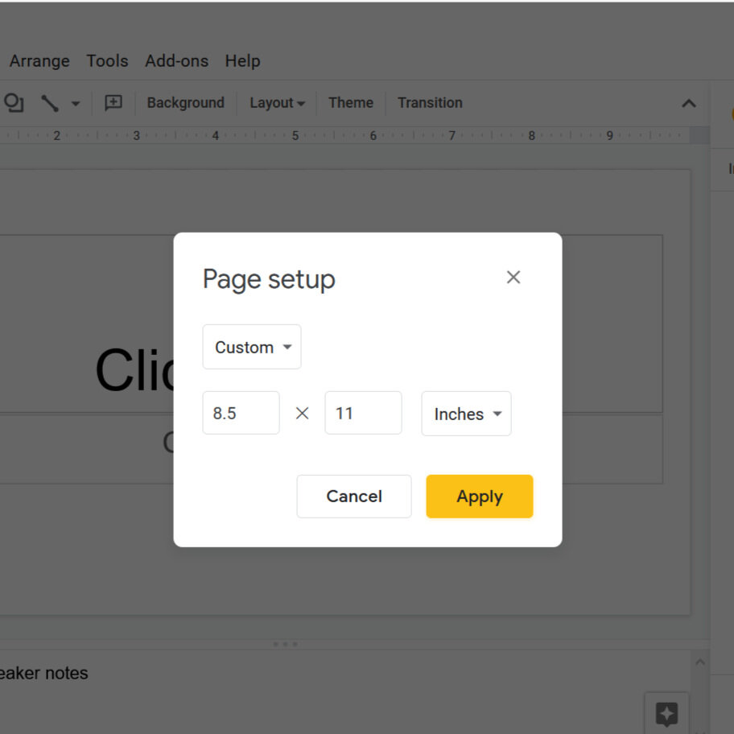The width and height of the screenshot is (734, 734).
Task: Select the Shape tool icon
Action: coord(14,102)
